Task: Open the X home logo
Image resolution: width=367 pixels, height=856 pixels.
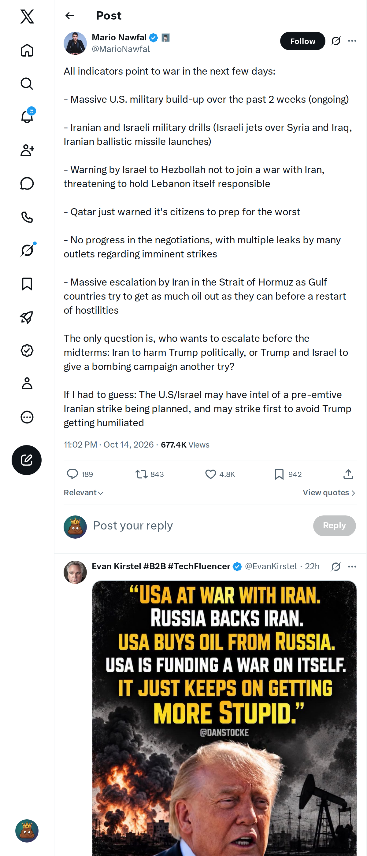Action: tap(27, 16)
